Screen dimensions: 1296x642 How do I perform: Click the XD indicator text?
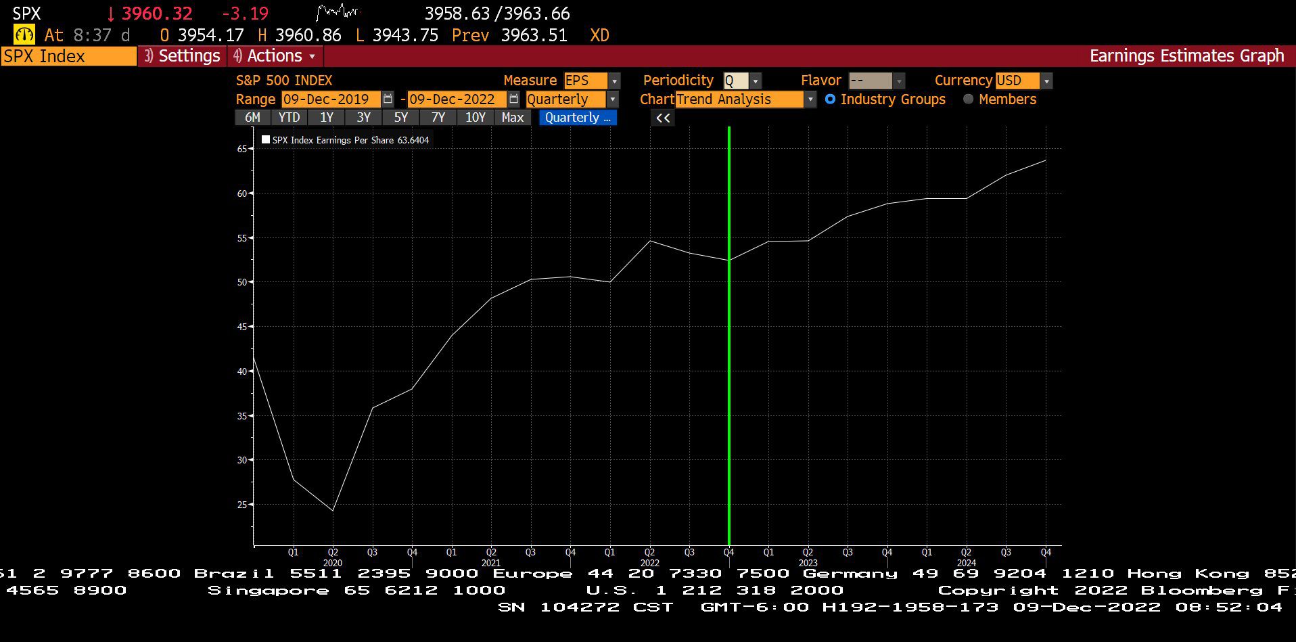click(x=599, y=35)
